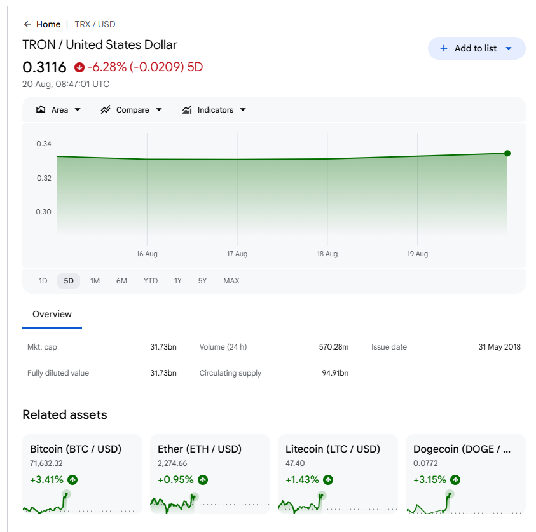Select the MAX time range
Image resolution: width=536 pixels, height=532 pixels.
[231, 281]
